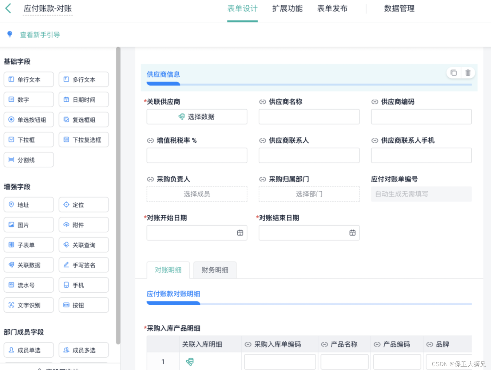Add a 子表单 field
This screenshot has height=370, width=491.
tap(29, 245)
